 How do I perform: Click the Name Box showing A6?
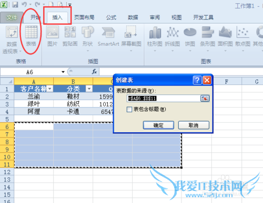click(29, 72)
